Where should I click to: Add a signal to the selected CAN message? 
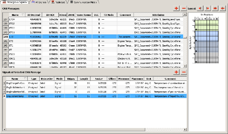point(176,72)
